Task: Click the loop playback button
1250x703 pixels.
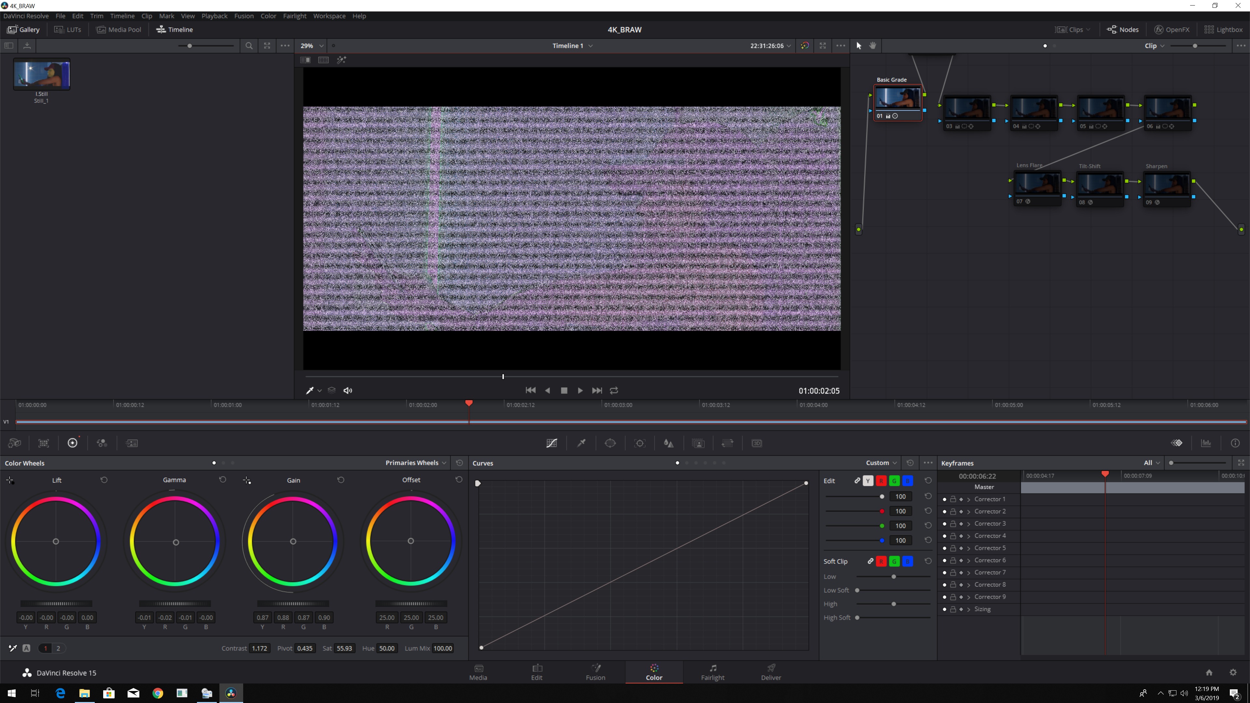Action: click(614, 391)
